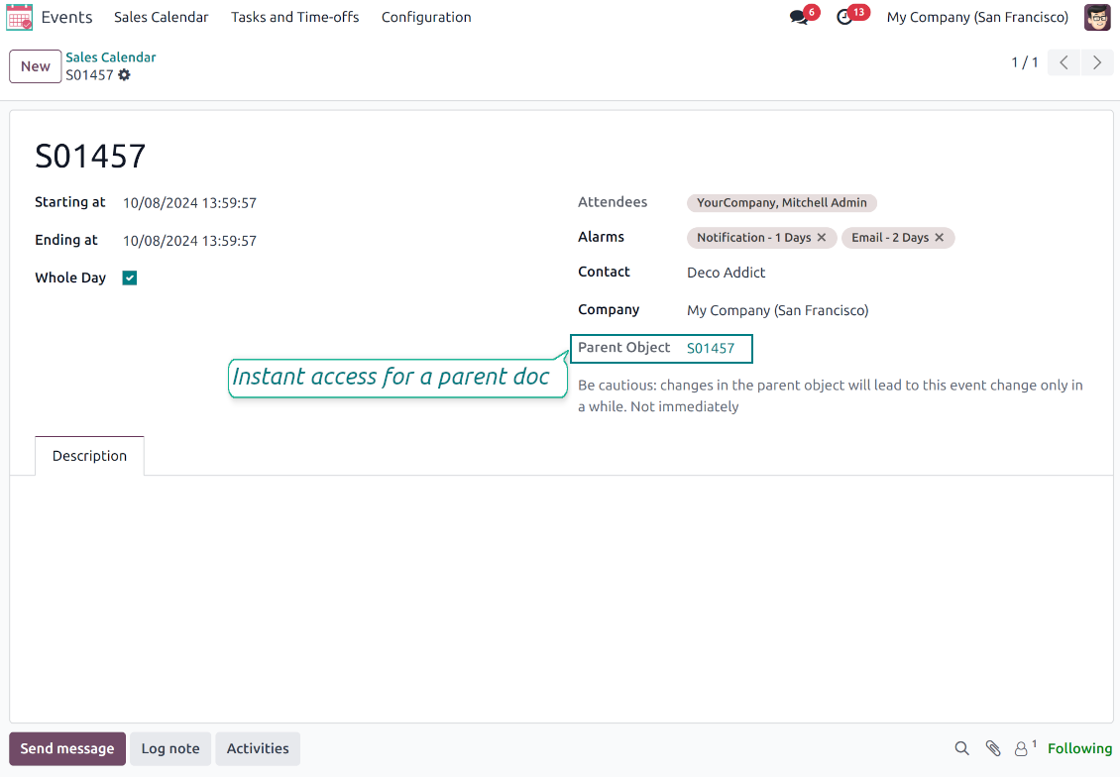Click the user avatar at top right
The width and height of the screenshot is (1120, 777).
(1097, 17)
